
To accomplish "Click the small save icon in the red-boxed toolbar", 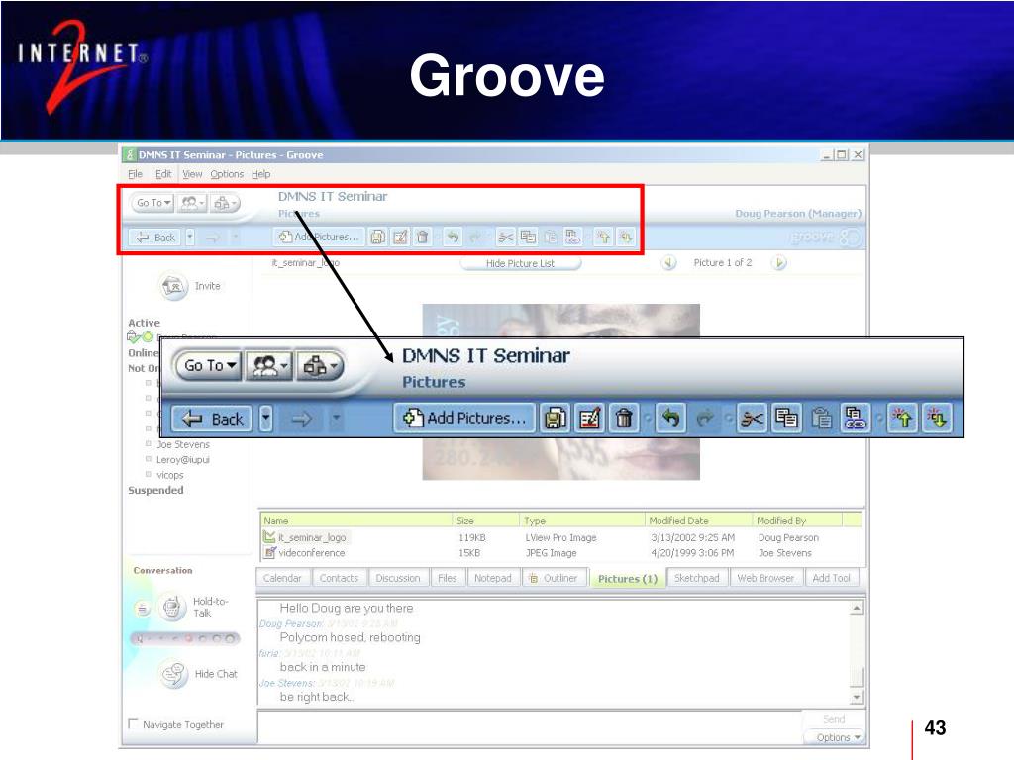I will click(x=377, y=237).
